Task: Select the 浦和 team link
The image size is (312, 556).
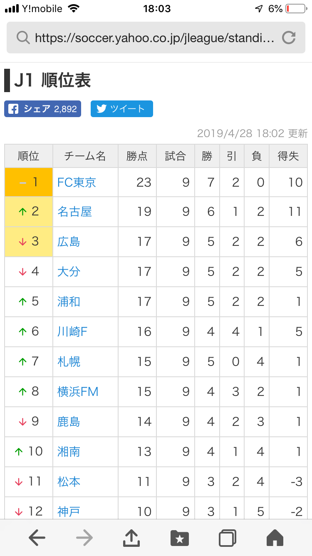Action: [69, 301]
